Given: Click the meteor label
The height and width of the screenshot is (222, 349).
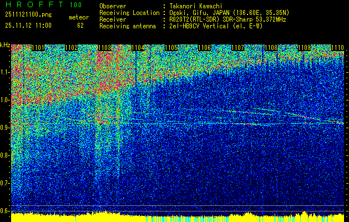Looking at the screenshot, I should [x=79, y=17].
